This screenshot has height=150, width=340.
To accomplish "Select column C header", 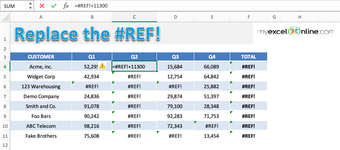I will (x=134, y=17).
